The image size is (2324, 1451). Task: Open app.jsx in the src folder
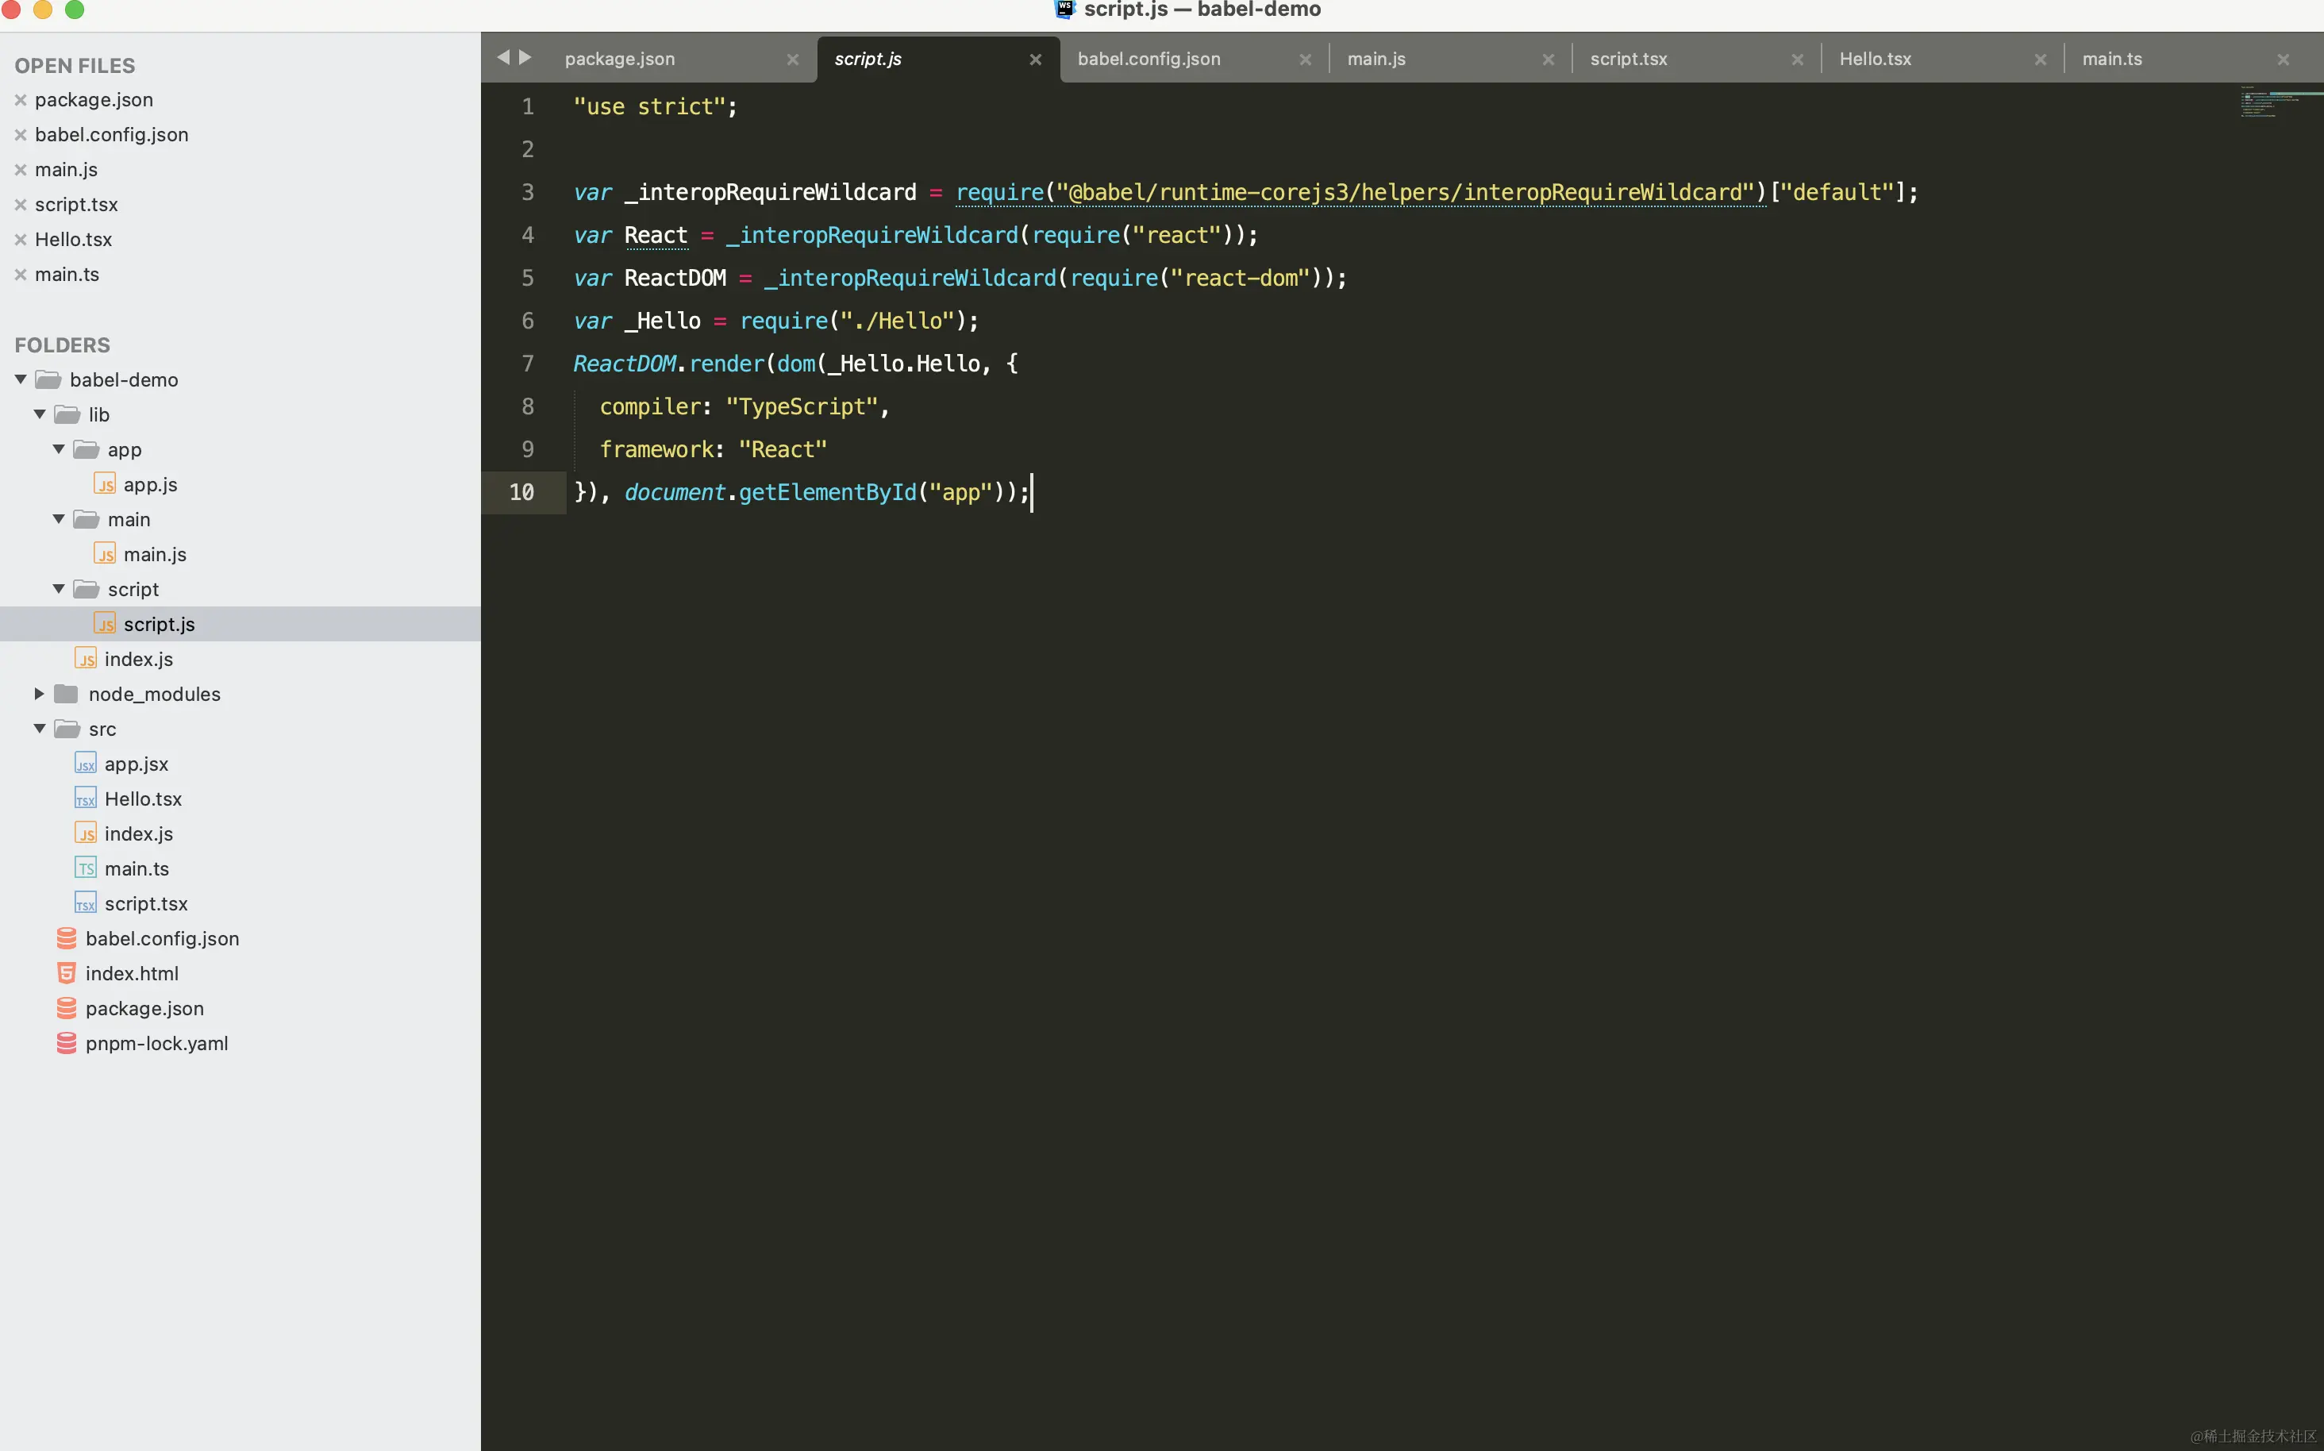coord(137,764)
